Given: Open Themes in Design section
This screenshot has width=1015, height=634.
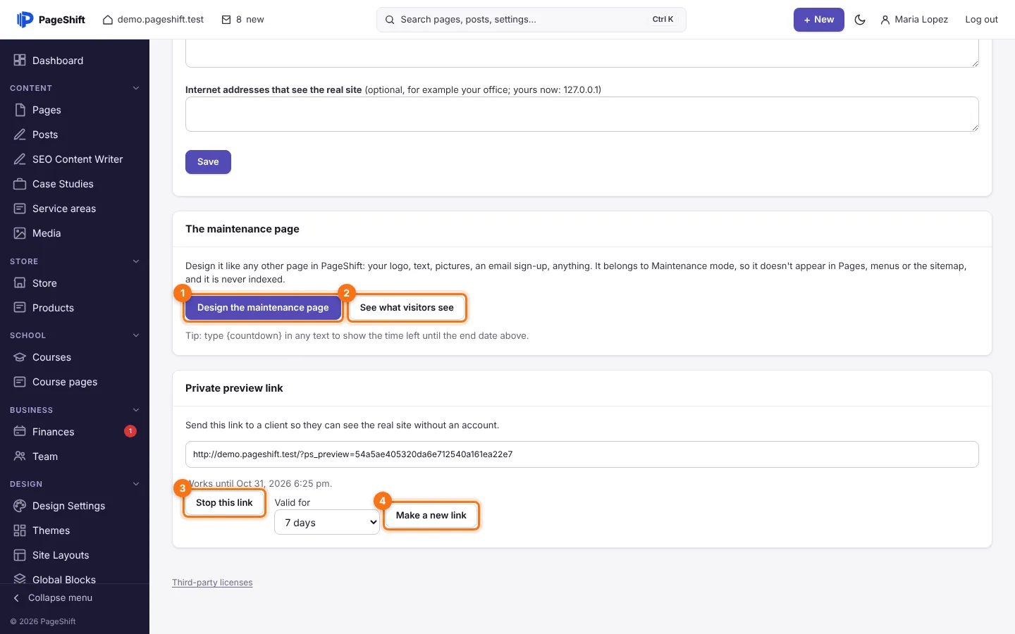Looking at the screenshot, I should pyautogui.click(x=75, y=530).
